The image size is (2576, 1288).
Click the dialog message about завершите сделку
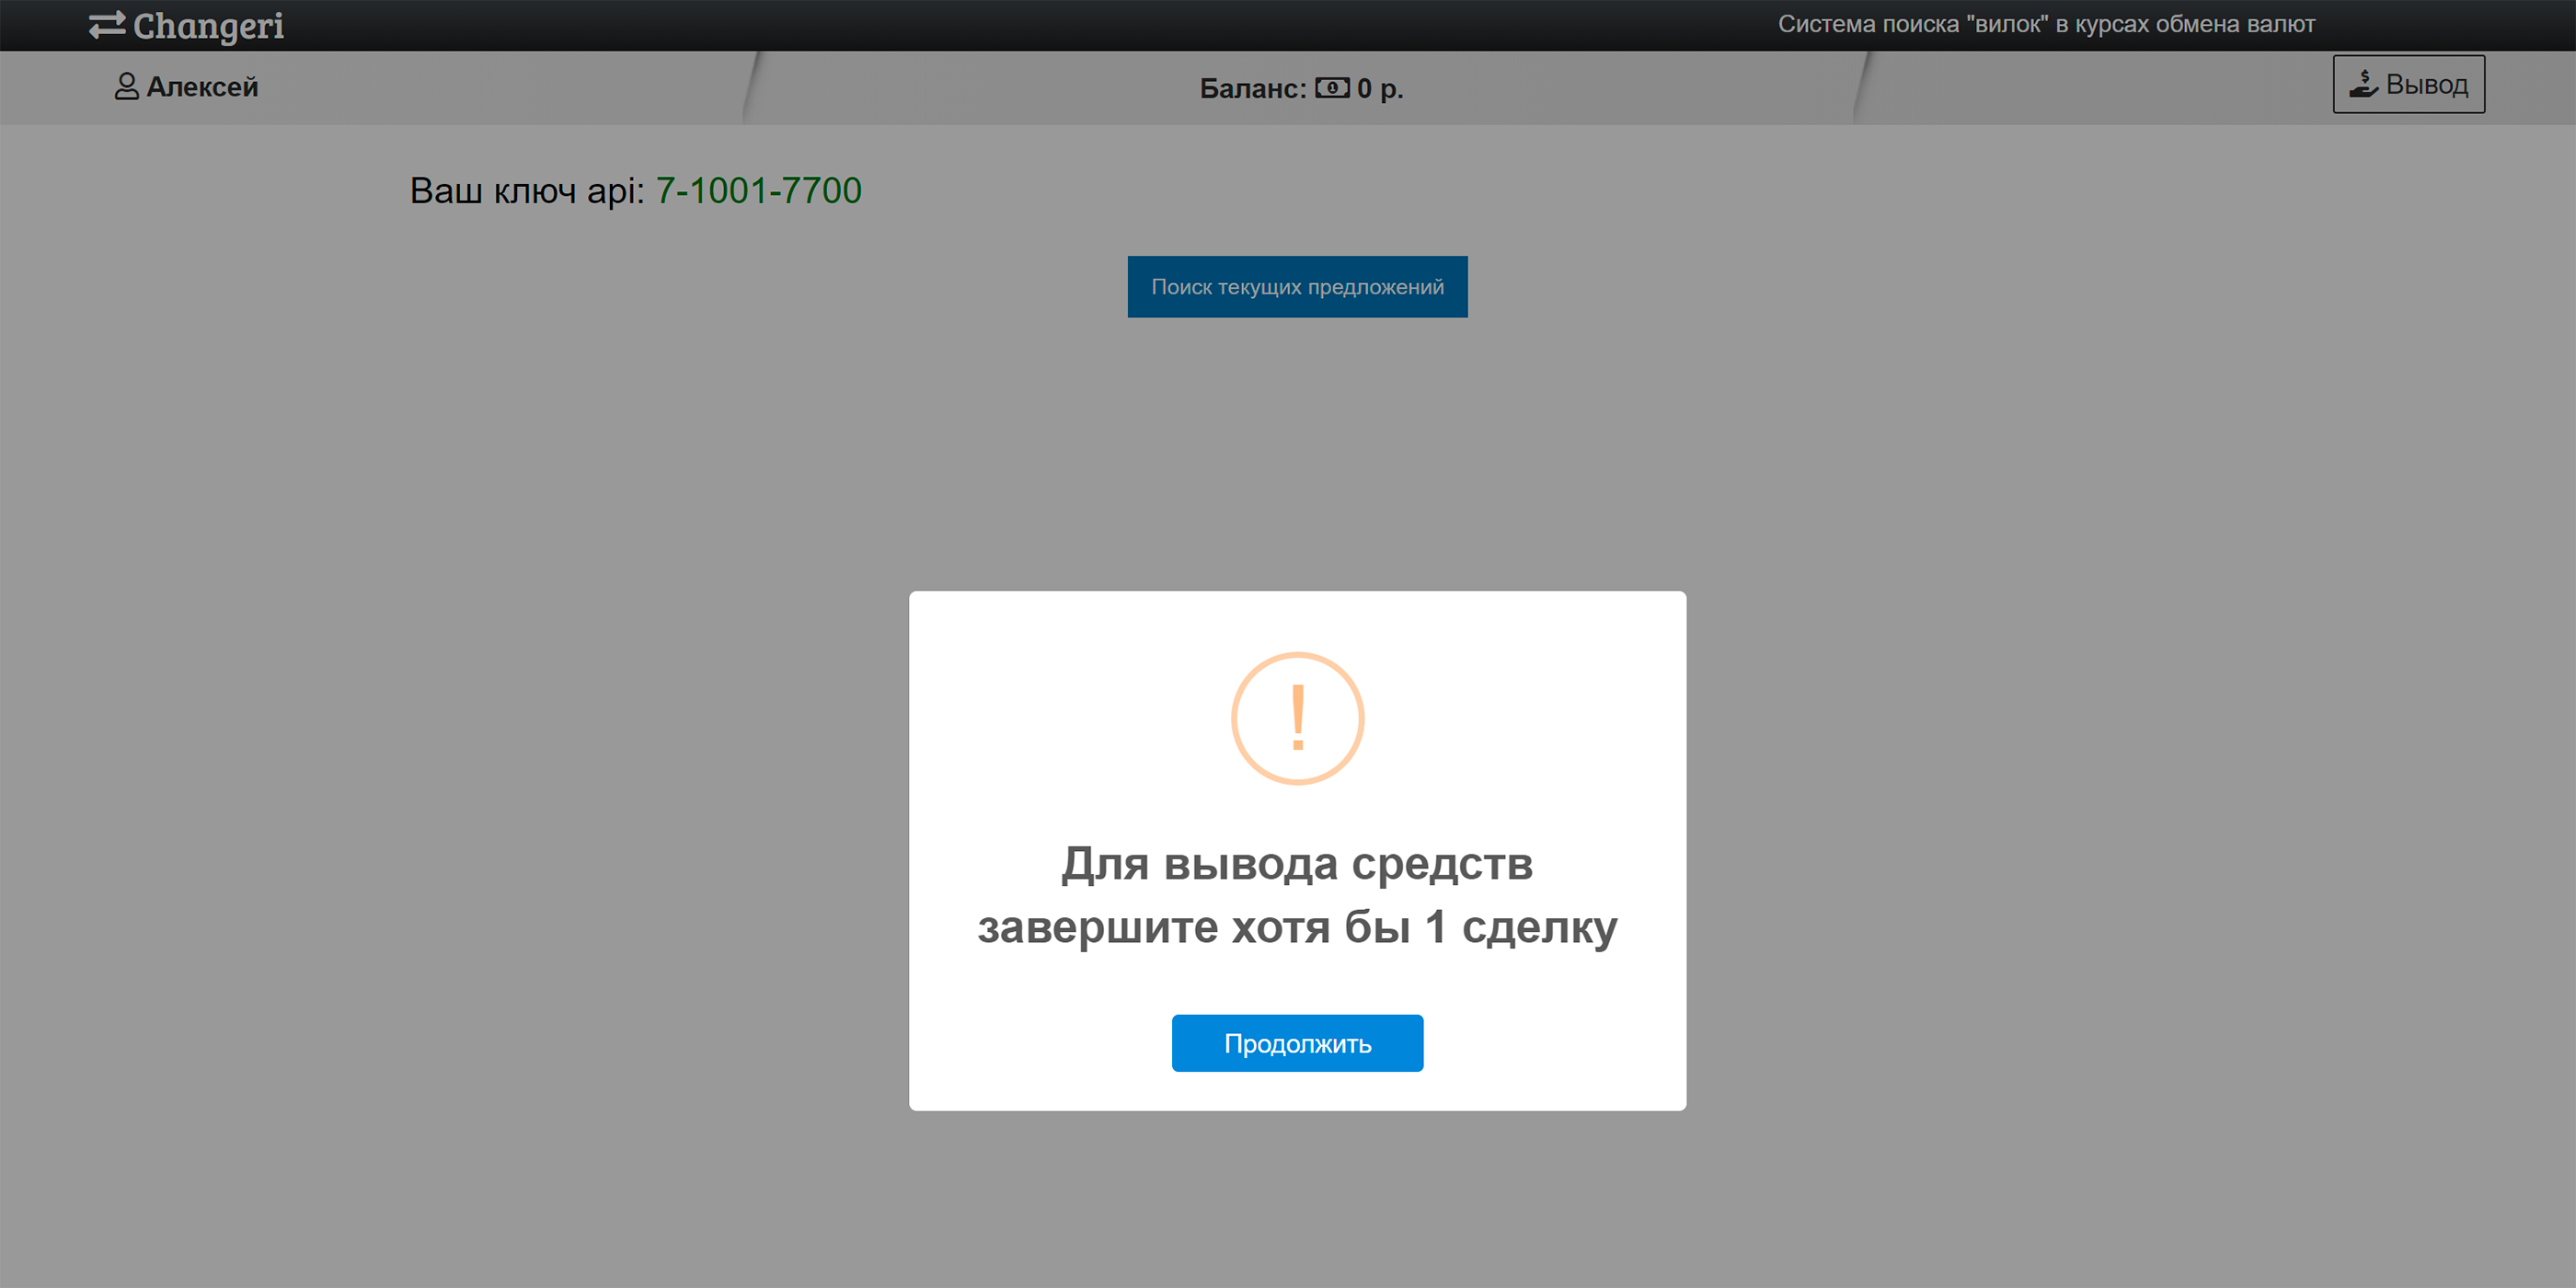click(x=1297, y=895)
